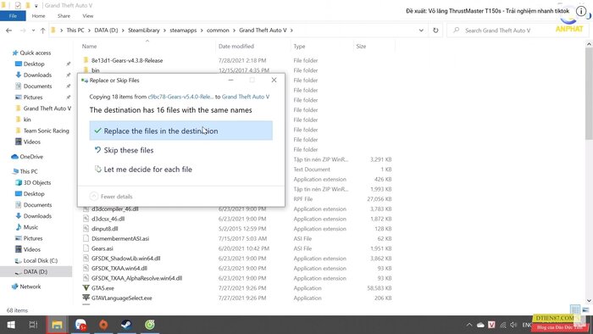The width and height of the screenshot is (593, 334).
Task: Select Quick access in navigation pane
Action: coord(36,53)
